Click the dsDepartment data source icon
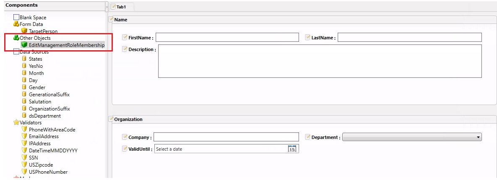497x180 pixels. pos(24,116)
